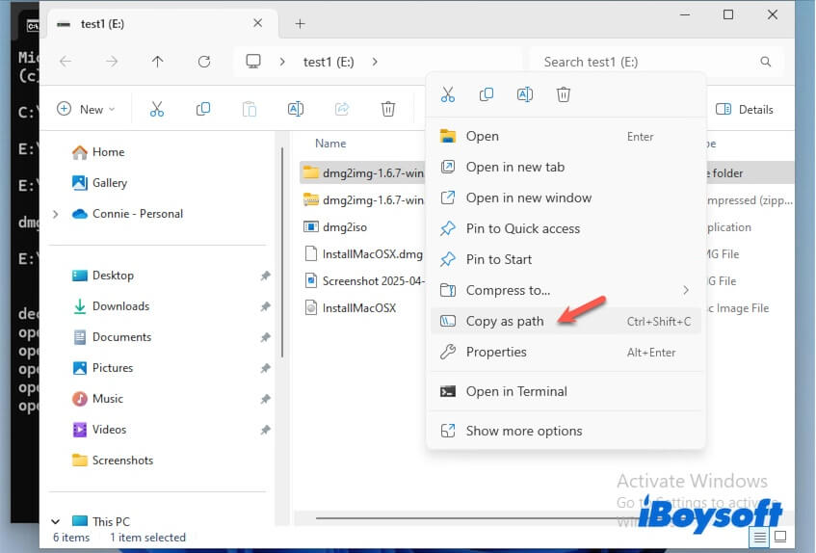816x553 pixels.
Task: Refresh the current folder view
Action: pyautogui.click(x=204, y=62)
